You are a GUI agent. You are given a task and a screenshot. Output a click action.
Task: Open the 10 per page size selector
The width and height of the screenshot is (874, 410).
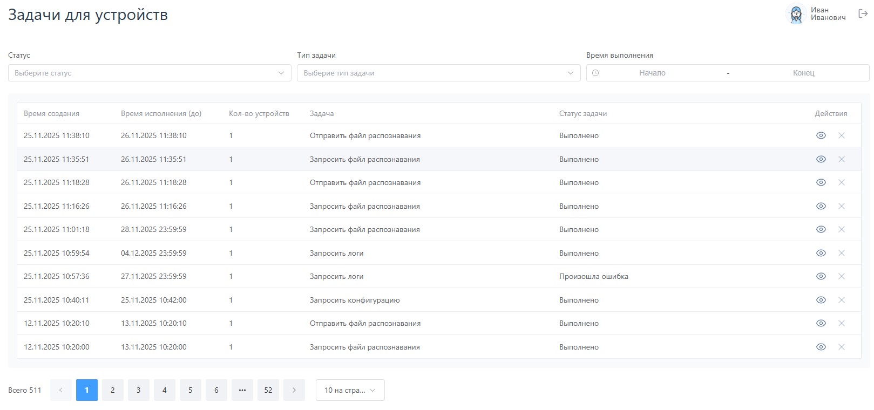[x=350, y=390]
